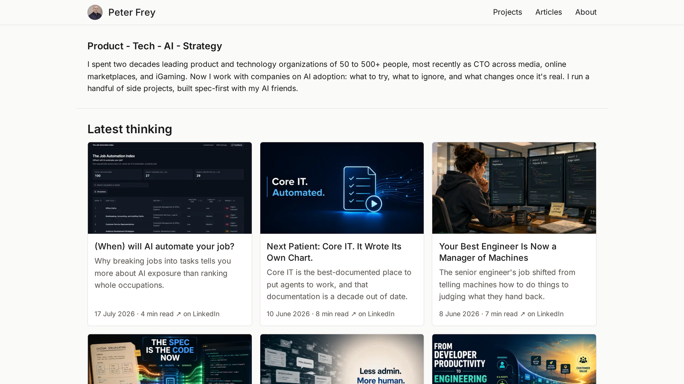684x384 pixels.
Task: Click "8 June 2026 · 7 min read" text
Action: coord(478,314)
